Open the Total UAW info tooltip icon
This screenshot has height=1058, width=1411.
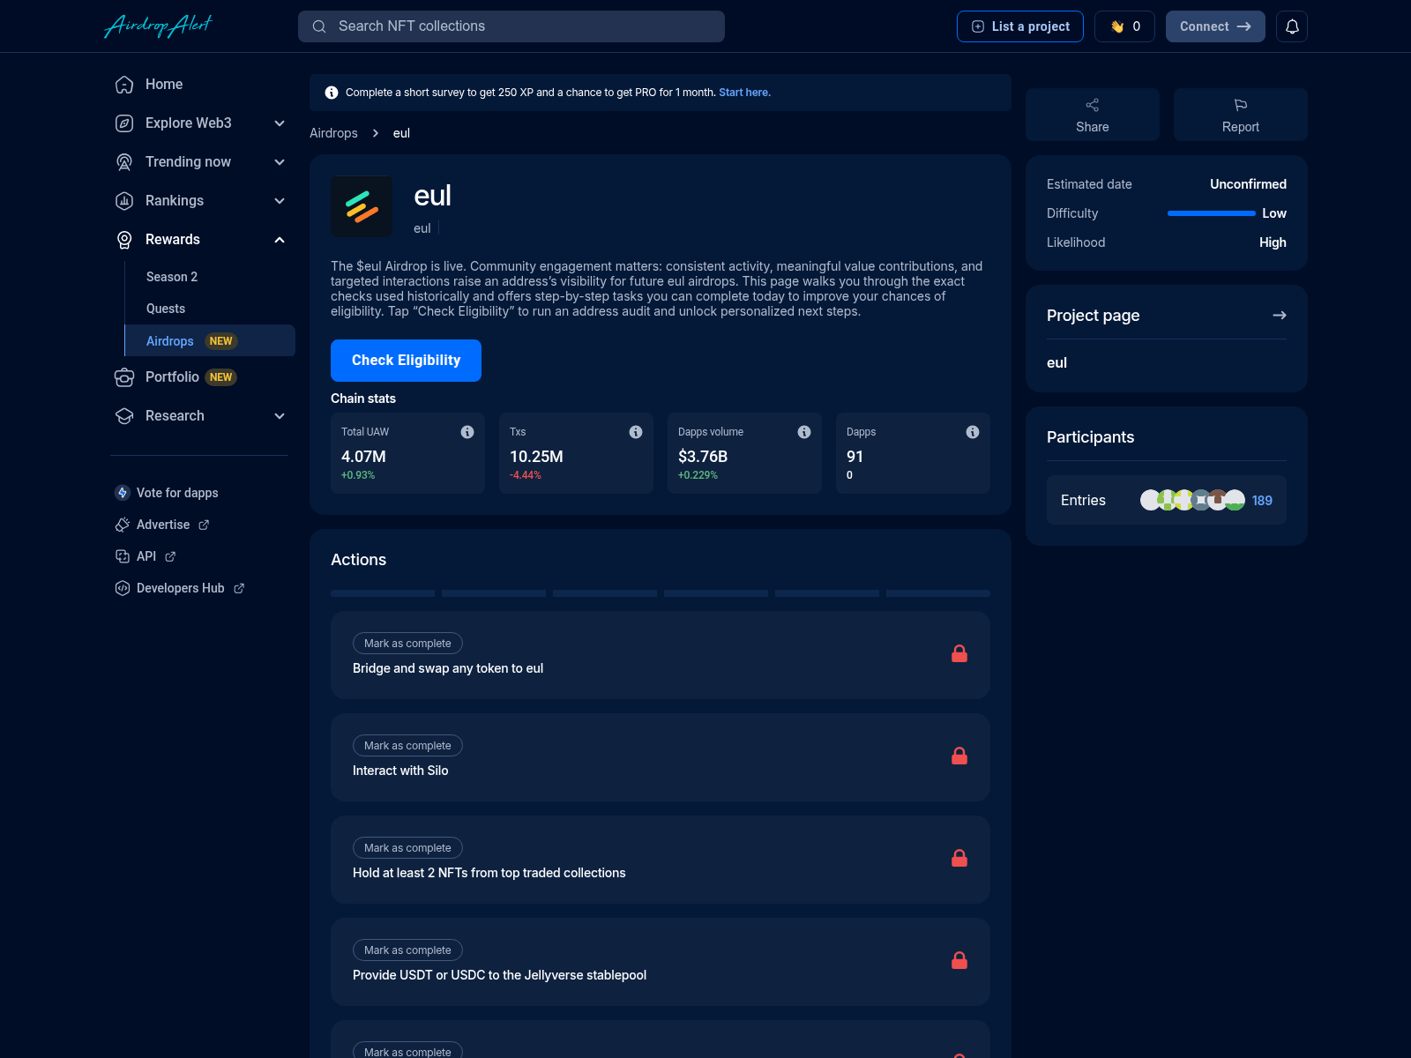pyautogui.click(x=467, y=432)
